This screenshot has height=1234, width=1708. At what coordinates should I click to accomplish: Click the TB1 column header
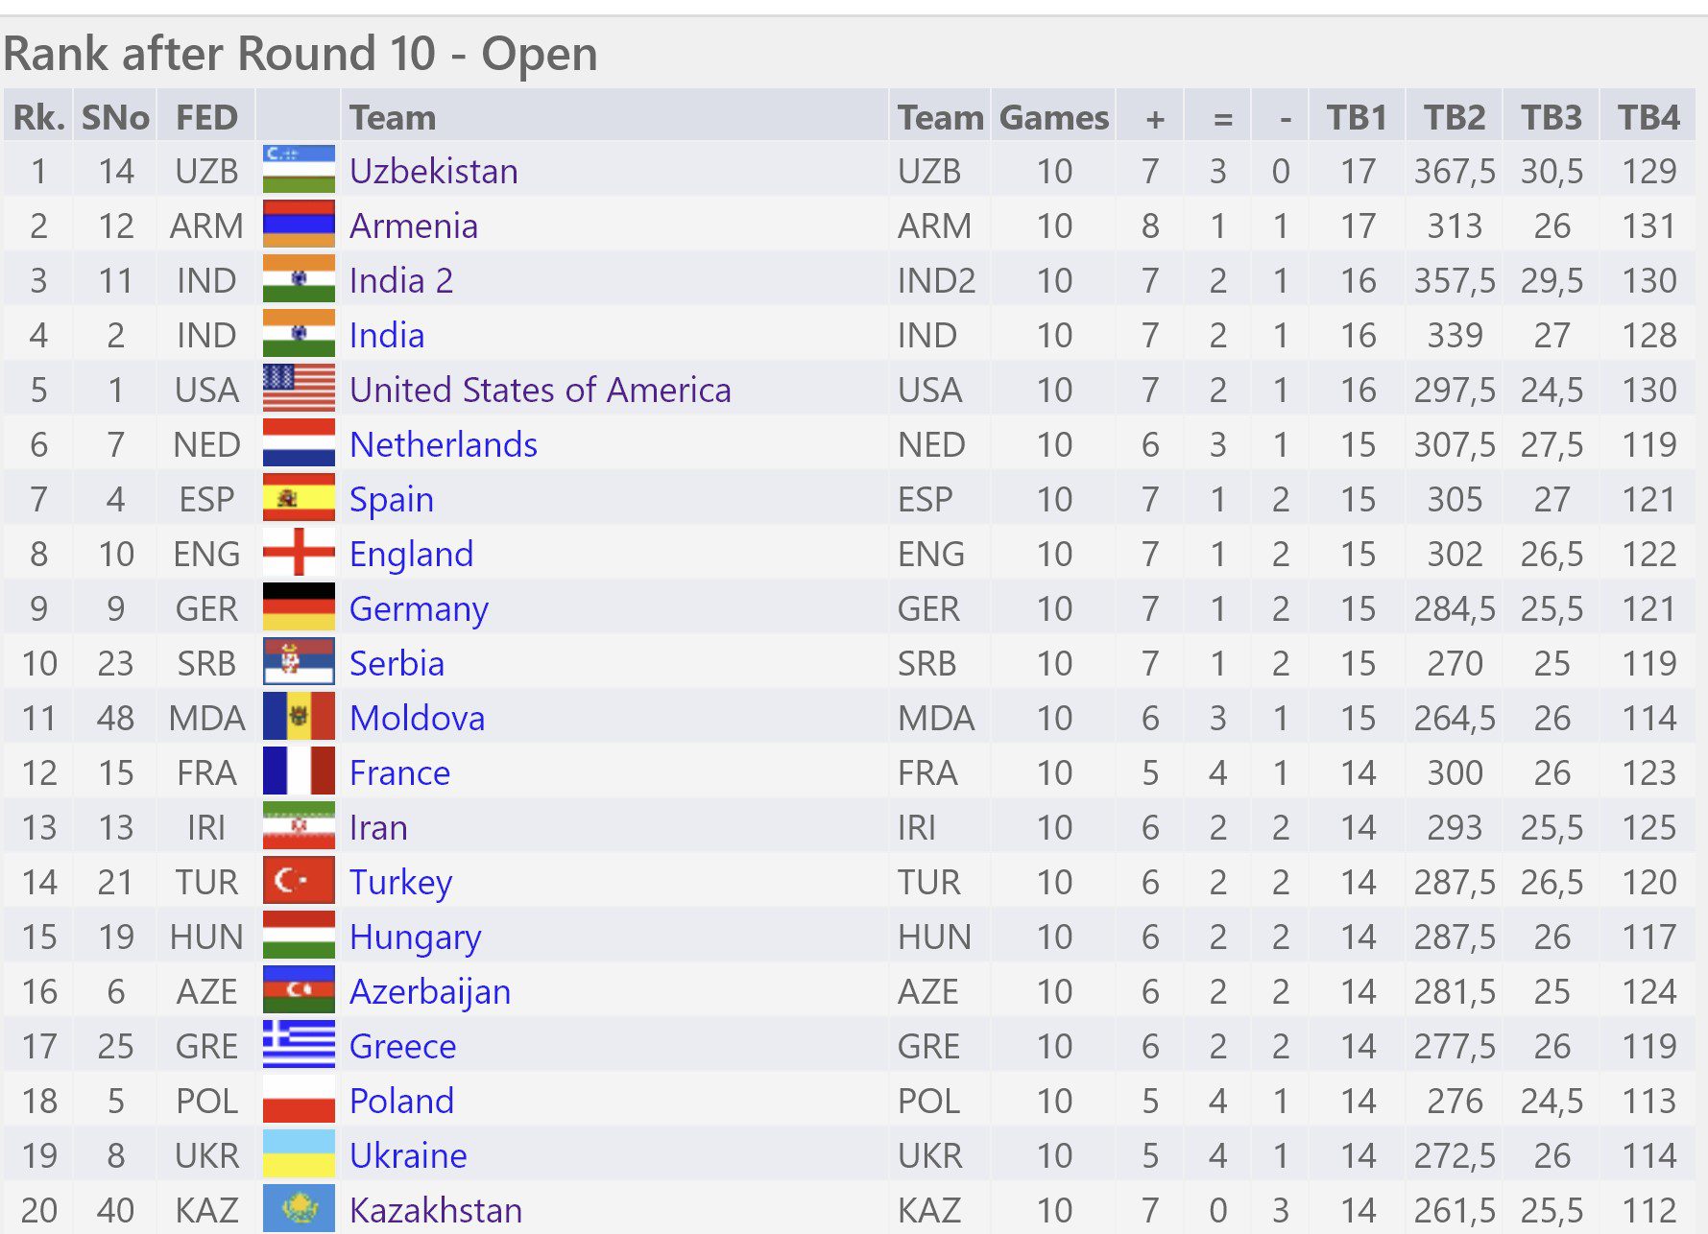pos(1357,117)
